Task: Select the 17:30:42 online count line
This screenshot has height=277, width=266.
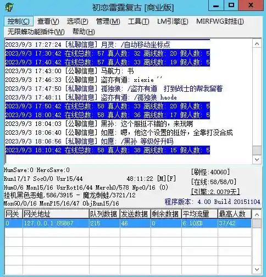Action: 108,53
